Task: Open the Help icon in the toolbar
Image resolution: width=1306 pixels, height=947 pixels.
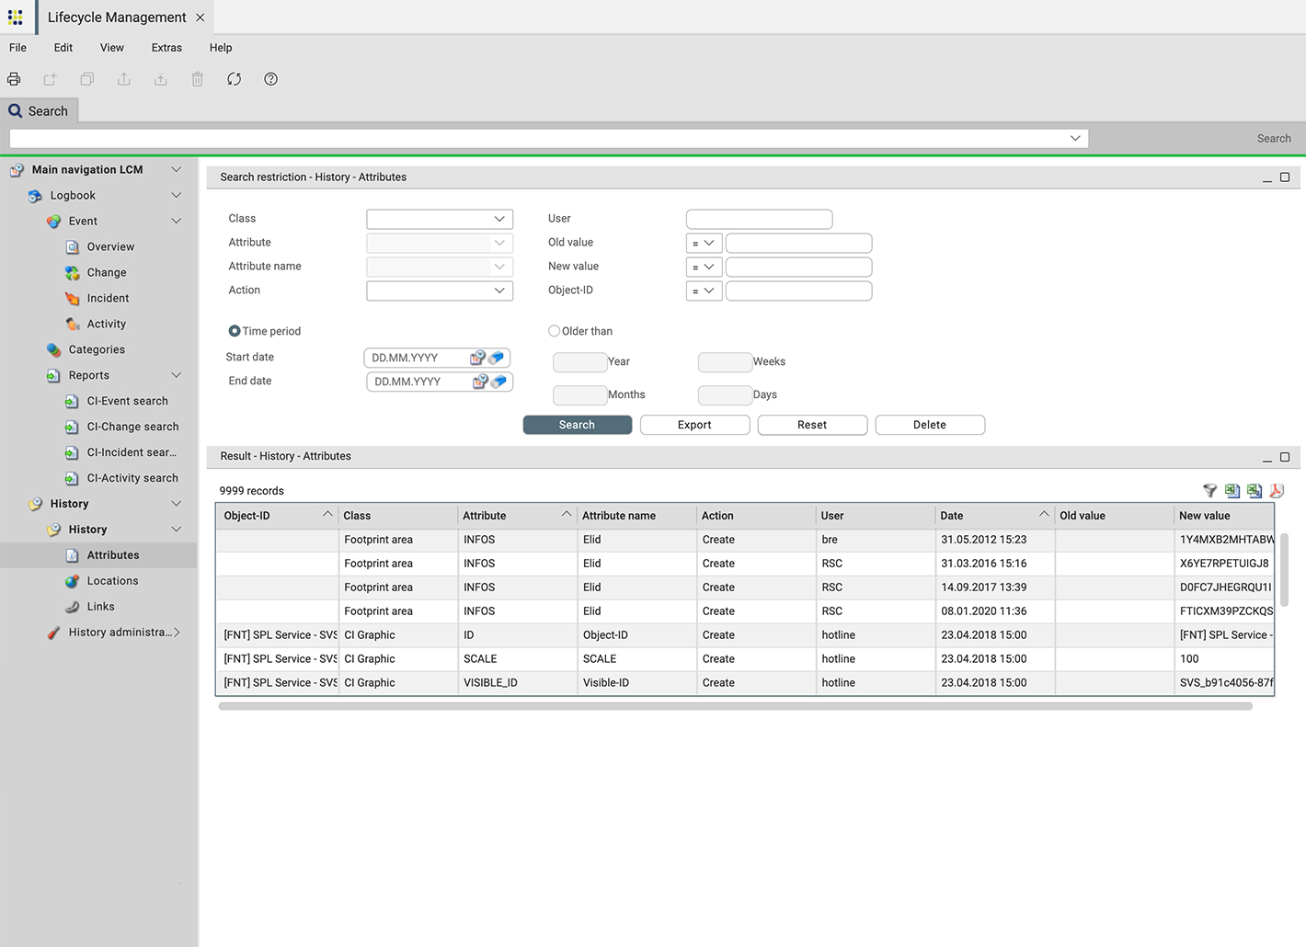Action: point(270,79)
